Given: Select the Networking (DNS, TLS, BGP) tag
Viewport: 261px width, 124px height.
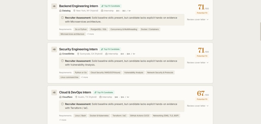Looking at the screenshot, I should [x=166, y=116].
